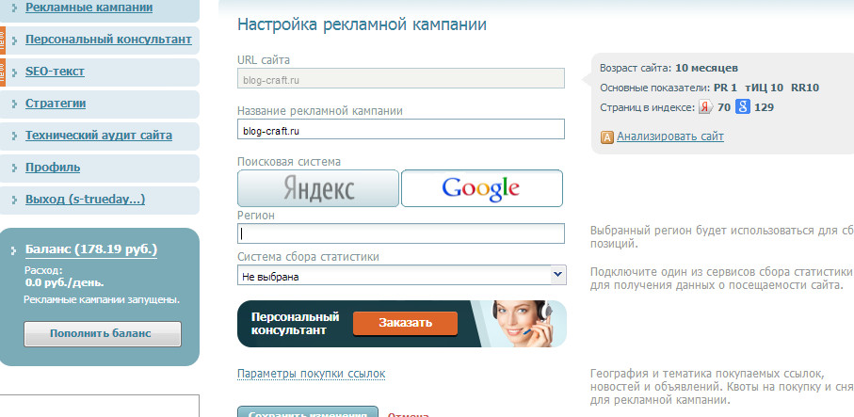Image resolution: width=854 pixels, height=417 pixels.
Task: Open Технический аудит сайта
Action: click(x=99, y=136)
